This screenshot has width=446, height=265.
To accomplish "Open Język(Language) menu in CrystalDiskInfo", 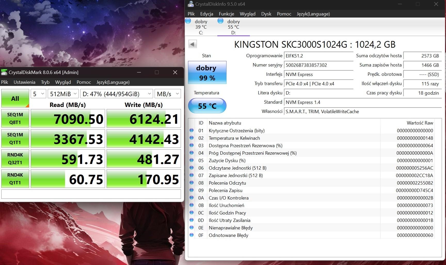I will 313,14.
